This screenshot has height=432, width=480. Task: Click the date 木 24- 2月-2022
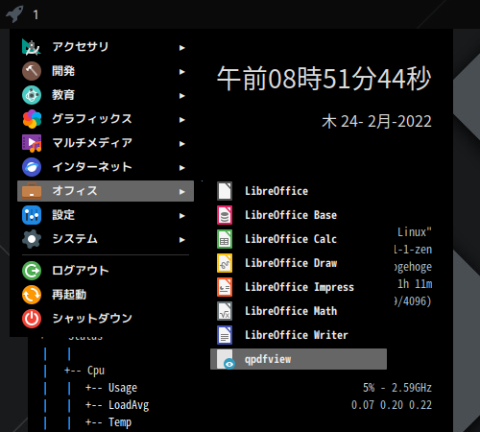tap(376, 122)
